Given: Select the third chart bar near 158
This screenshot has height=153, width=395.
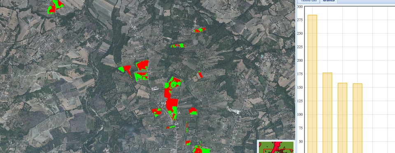Looking at the screenshot, I should pyautogui.click(x=342, y=118).
